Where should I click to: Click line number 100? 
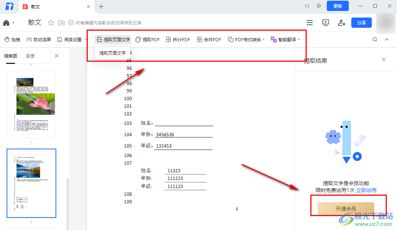128,98
